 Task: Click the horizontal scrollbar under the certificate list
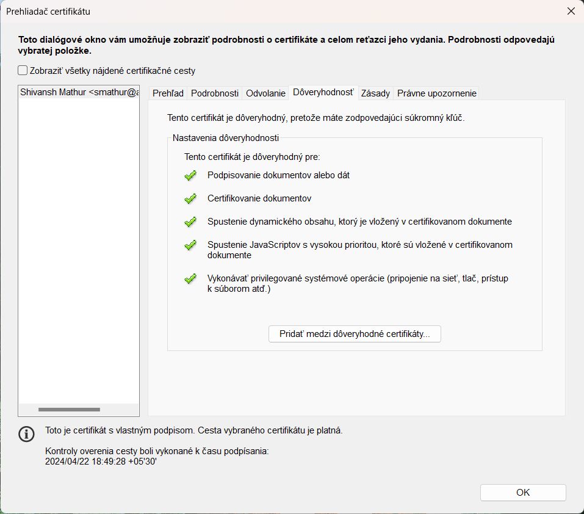[70, 408]
